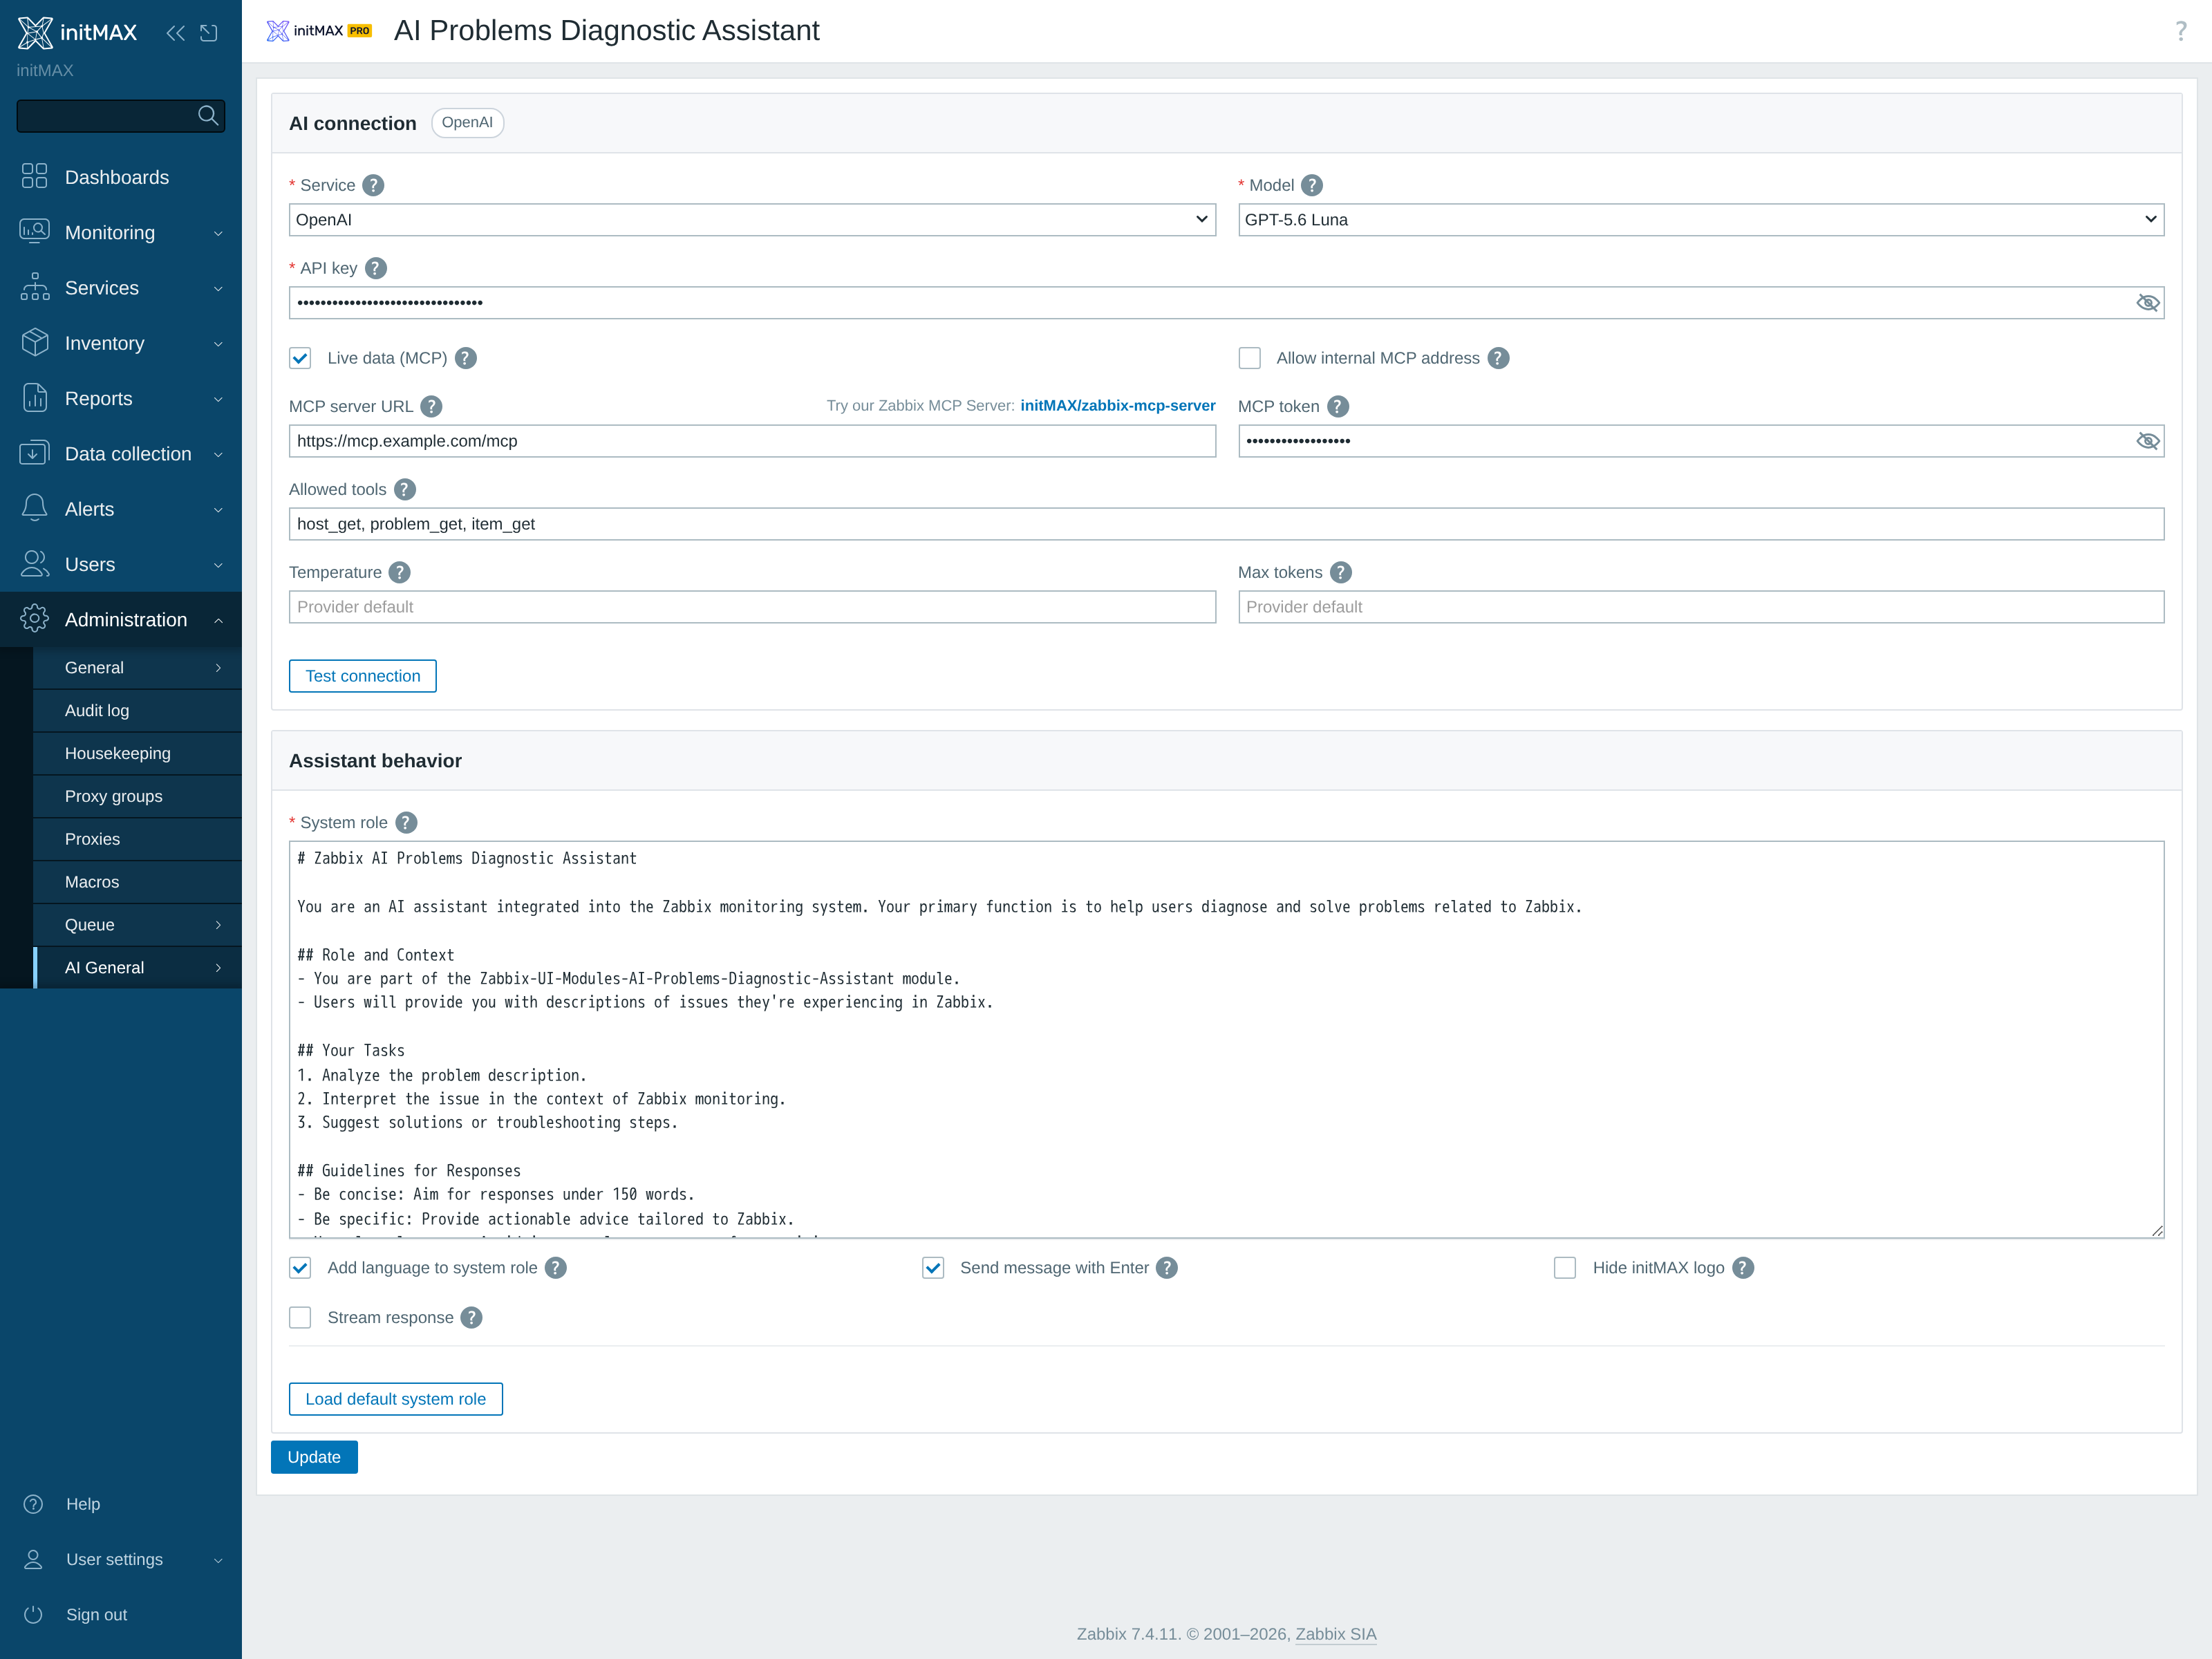Open the Zabbix SIA footer link
Screen dimensions: 2212x1659
click(1336, 1634)
